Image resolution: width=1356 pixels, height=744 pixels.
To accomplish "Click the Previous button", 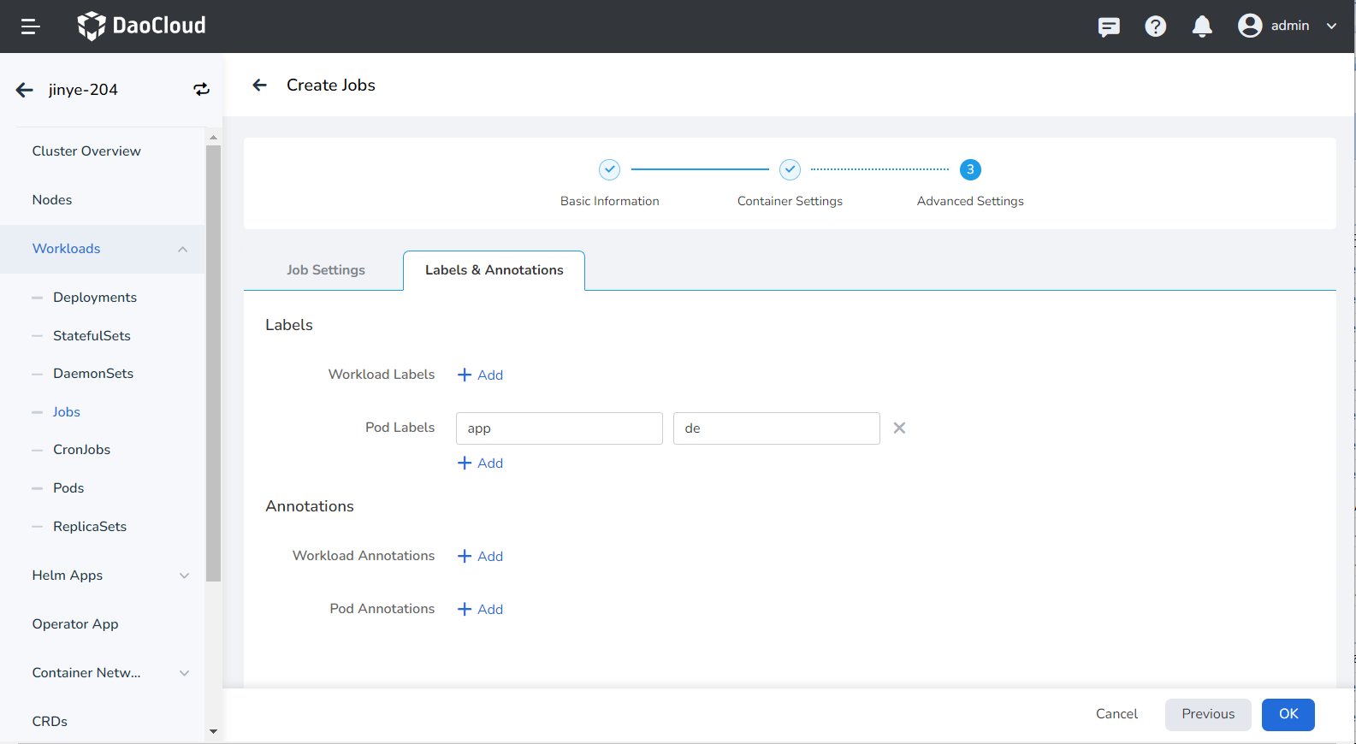I will pos(1207,714).
